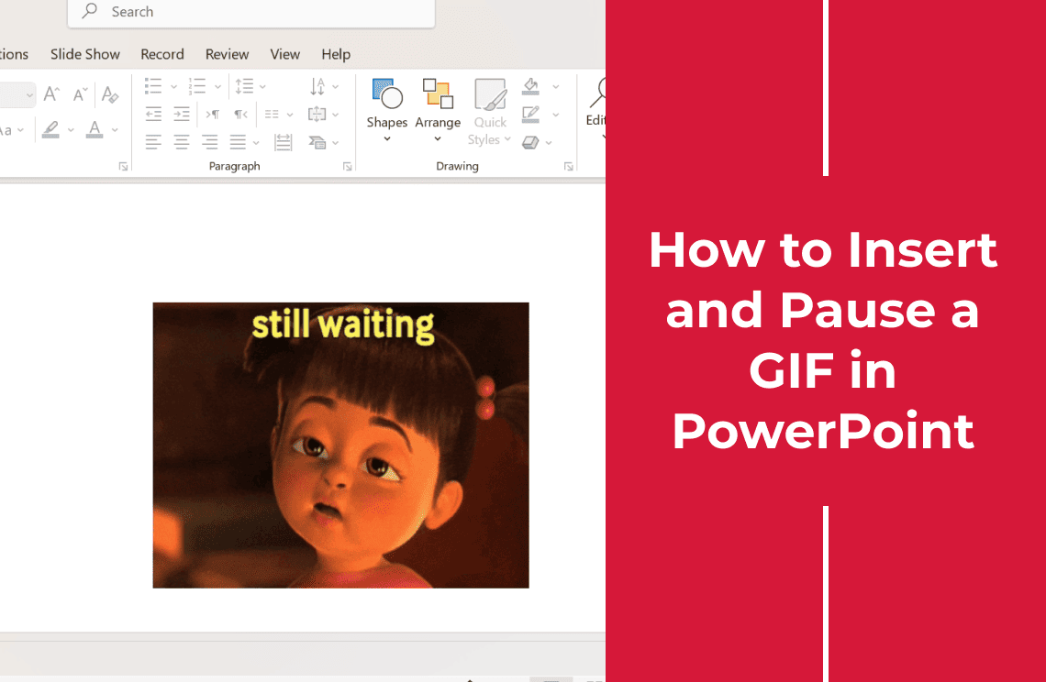The width and height of the screenshot is (1046, 682).
Task: Apply Shape Fill paint bucket
Action: point(531,86)
